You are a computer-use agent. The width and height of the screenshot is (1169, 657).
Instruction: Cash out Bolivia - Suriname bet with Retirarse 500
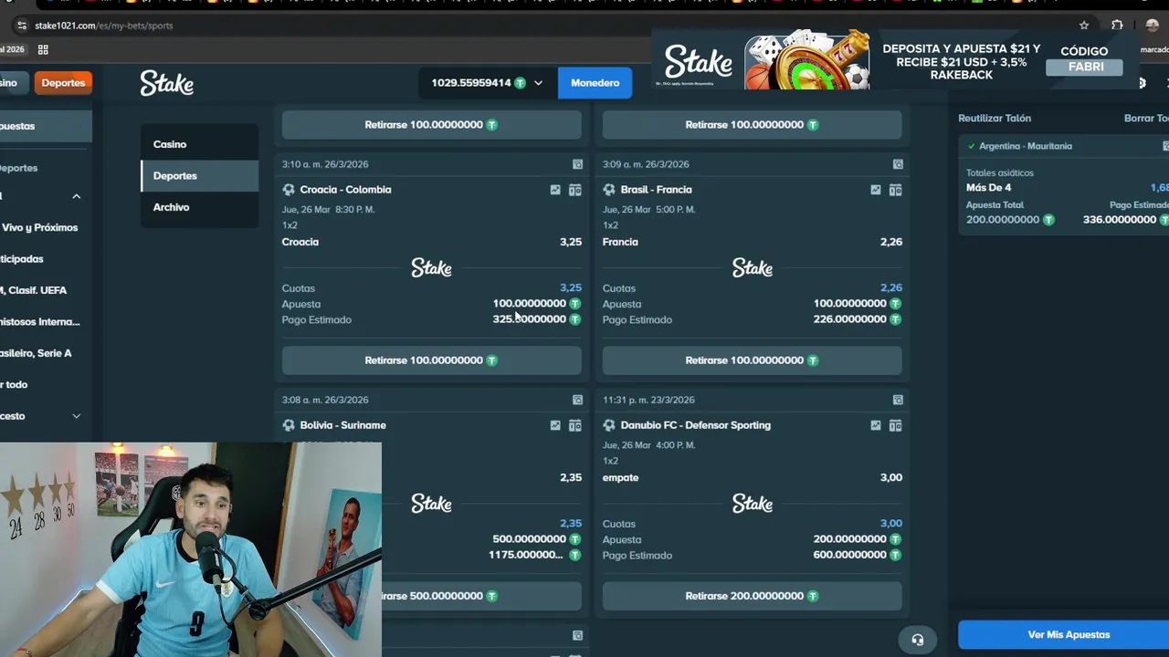(481, 596)
